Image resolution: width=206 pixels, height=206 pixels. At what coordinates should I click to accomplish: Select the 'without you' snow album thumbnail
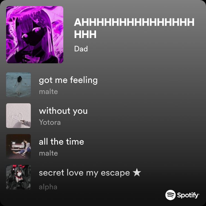point(18,115)
